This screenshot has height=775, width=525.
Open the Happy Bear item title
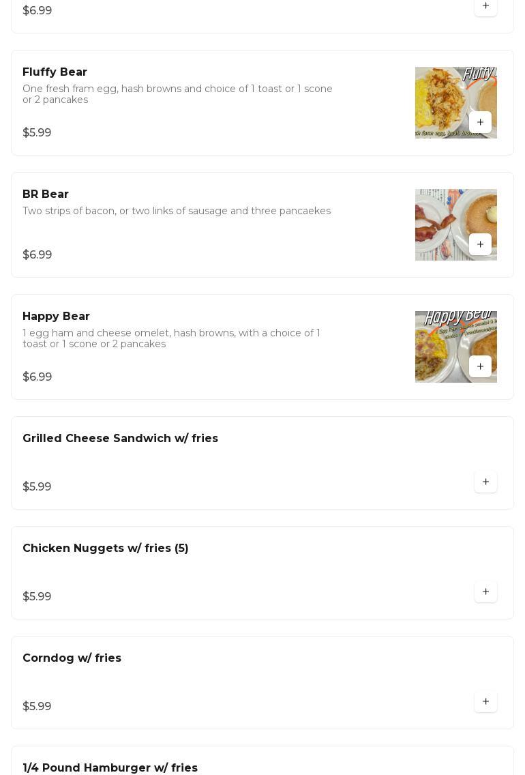point(56,317)
